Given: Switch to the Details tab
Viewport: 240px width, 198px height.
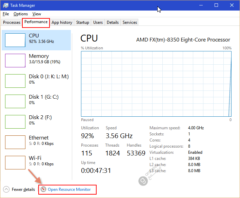Looking at the screenshot, I should (x=113, y=22).
